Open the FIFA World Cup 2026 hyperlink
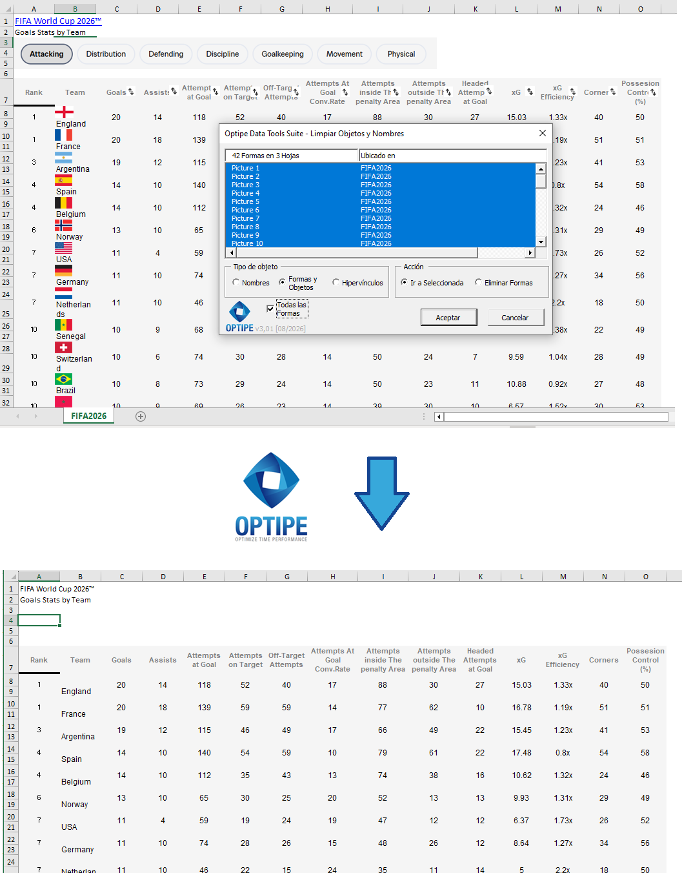The width and height of the screenshot is (682, 873). point(58,21)
